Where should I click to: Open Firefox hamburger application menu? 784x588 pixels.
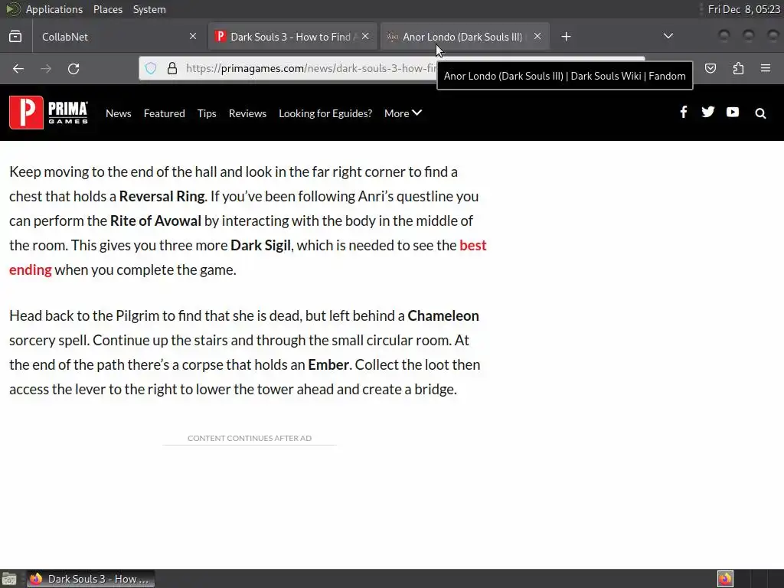(766, 68)
